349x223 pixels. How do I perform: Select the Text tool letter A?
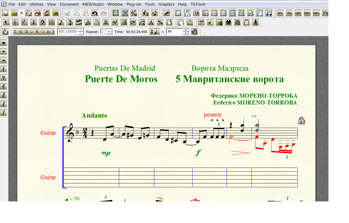pos(151,22)
